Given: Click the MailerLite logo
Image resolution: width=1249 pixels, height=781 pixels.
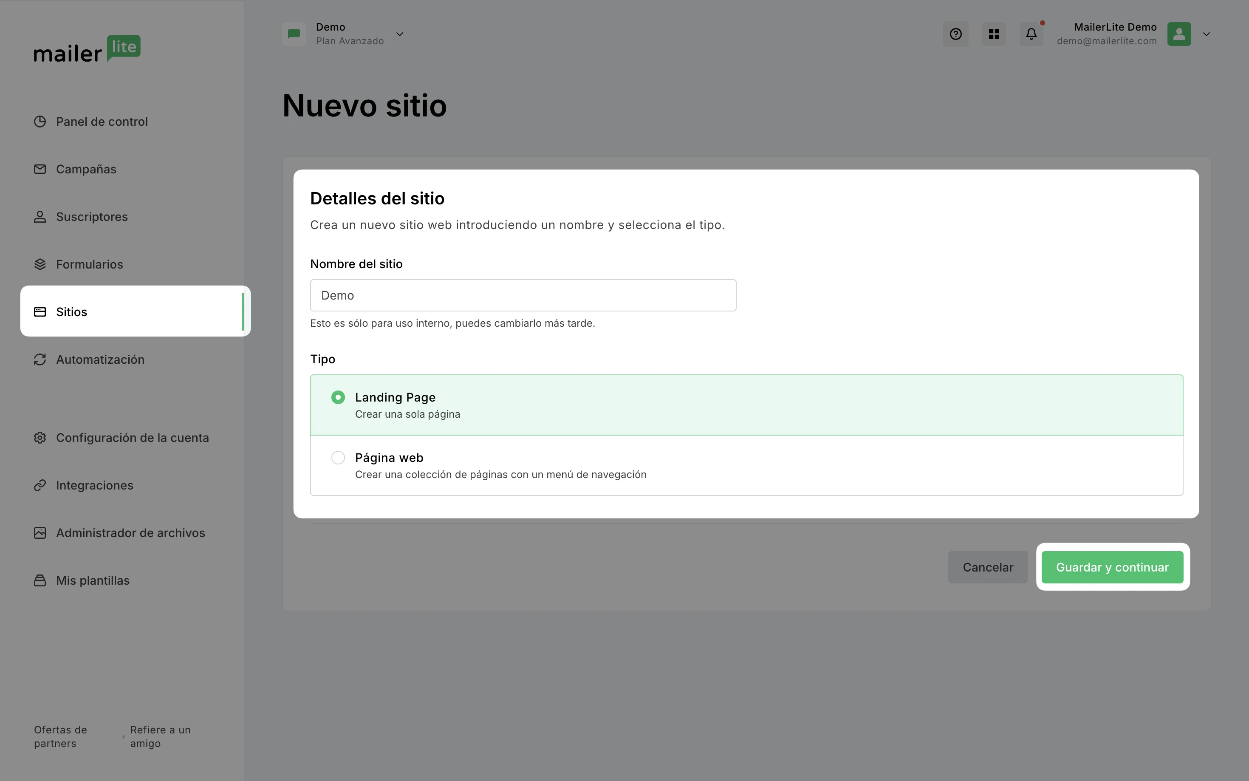Looking at the screenshot, I should coord(87,49).
